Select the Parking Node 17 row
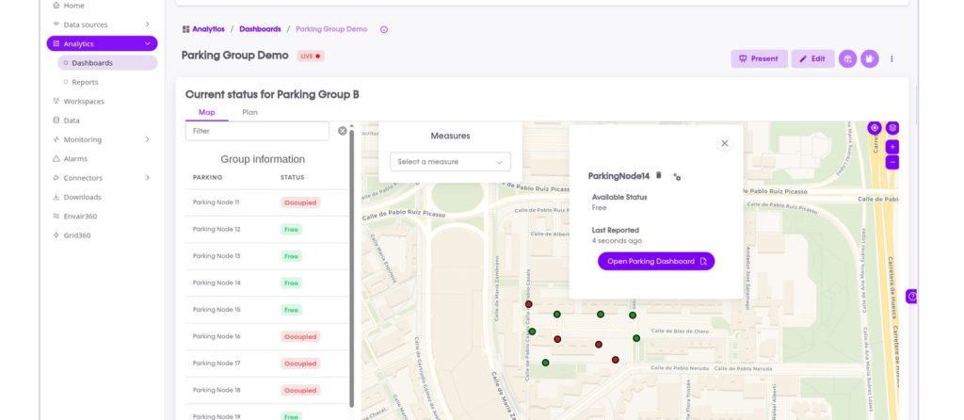Screen dimensions: 964x420 point(266,363)
